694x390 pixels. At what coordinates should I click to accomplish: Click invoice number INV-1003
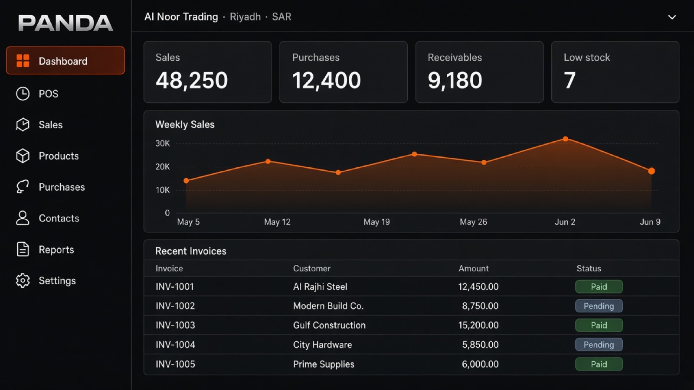click(x=175, y=325)
